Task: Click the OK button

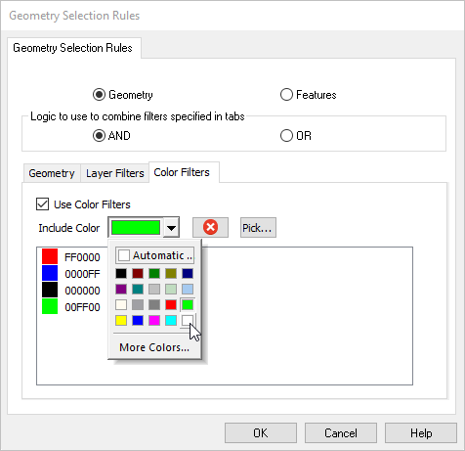Action: coord(261,433)
